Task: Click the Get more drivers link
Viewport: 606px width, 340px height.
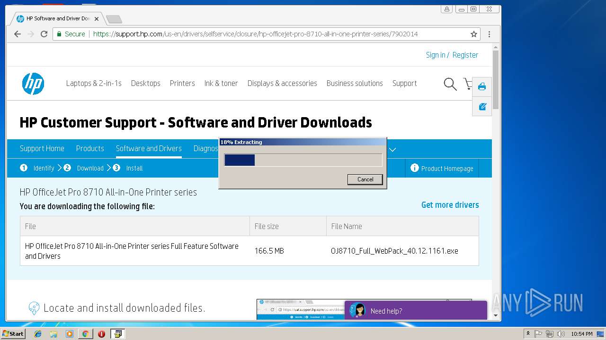Action: coord(450,205)
